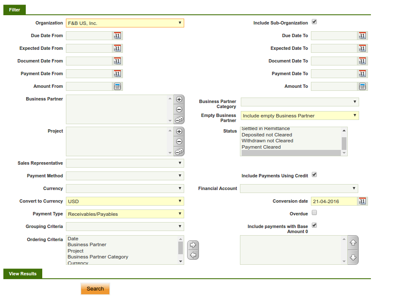The image size is (395, 307).
Task: Uncheck Include Sub-Organization checkbox
Action: (314, 22)
